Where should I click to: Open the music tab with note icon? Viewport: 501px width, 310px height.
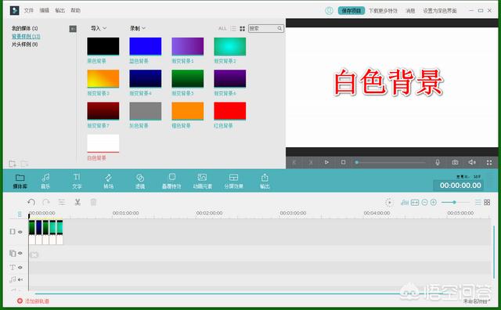click(45, 181)
